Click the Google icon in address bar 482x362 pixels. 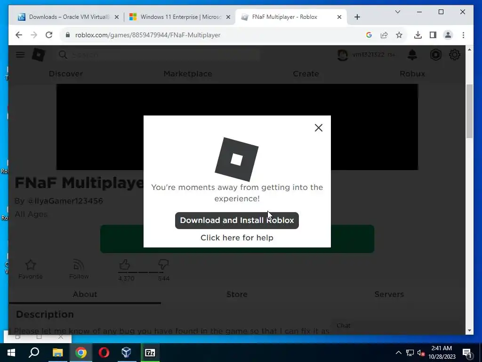coord(369,35)
